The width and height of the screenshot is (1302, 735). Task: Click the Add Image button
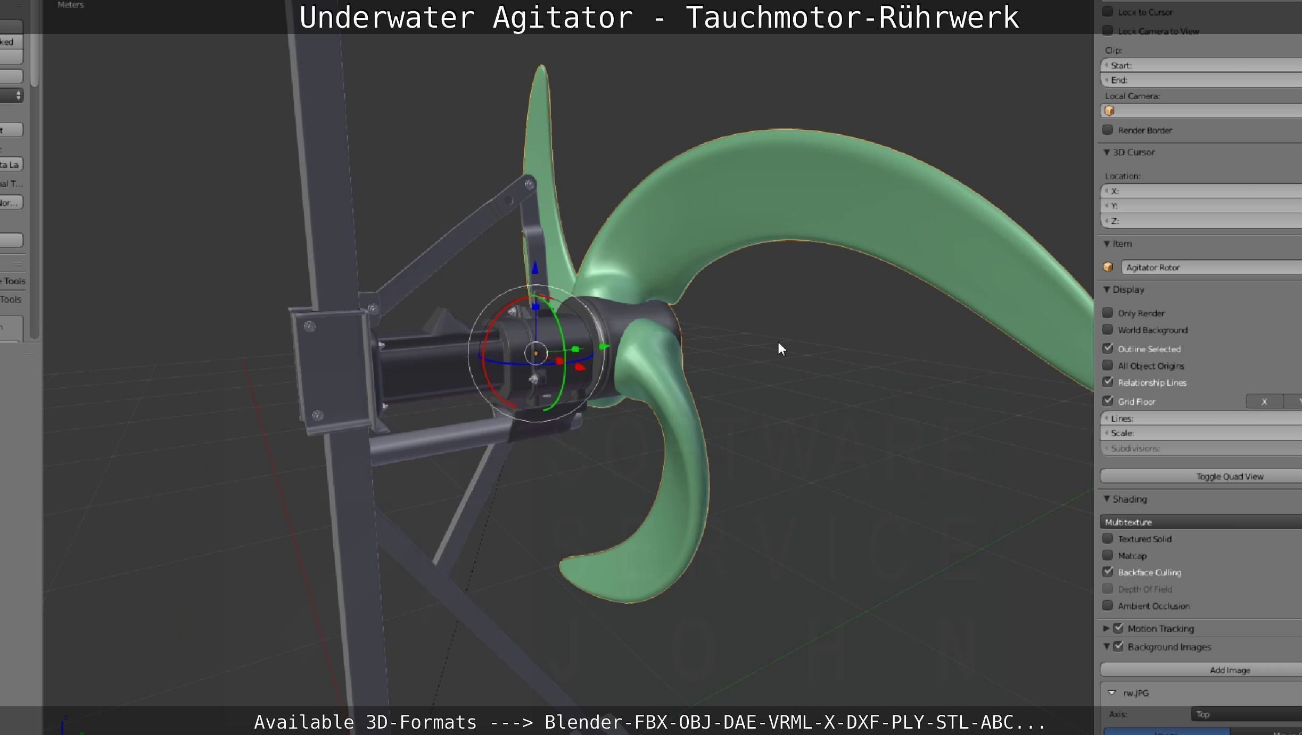tap(1201, 670)
